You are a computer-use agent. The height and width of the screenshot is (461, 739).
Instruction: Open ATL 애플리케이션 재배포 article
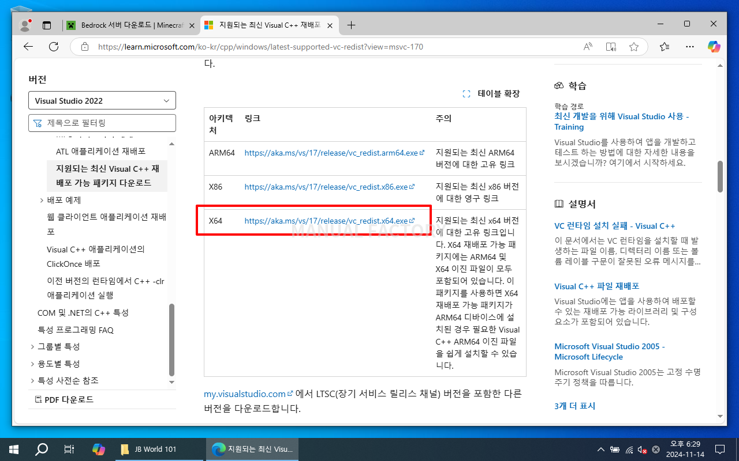click(101, 151)
